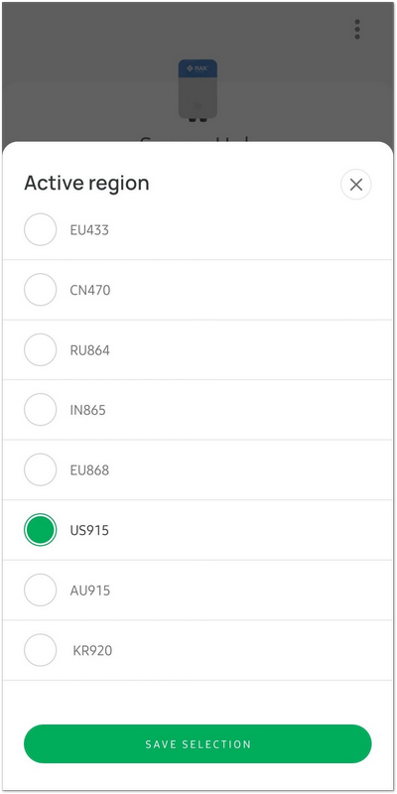Click the AU915 region label
Viewport: 397px width, 794px height.
pos(90,591)
